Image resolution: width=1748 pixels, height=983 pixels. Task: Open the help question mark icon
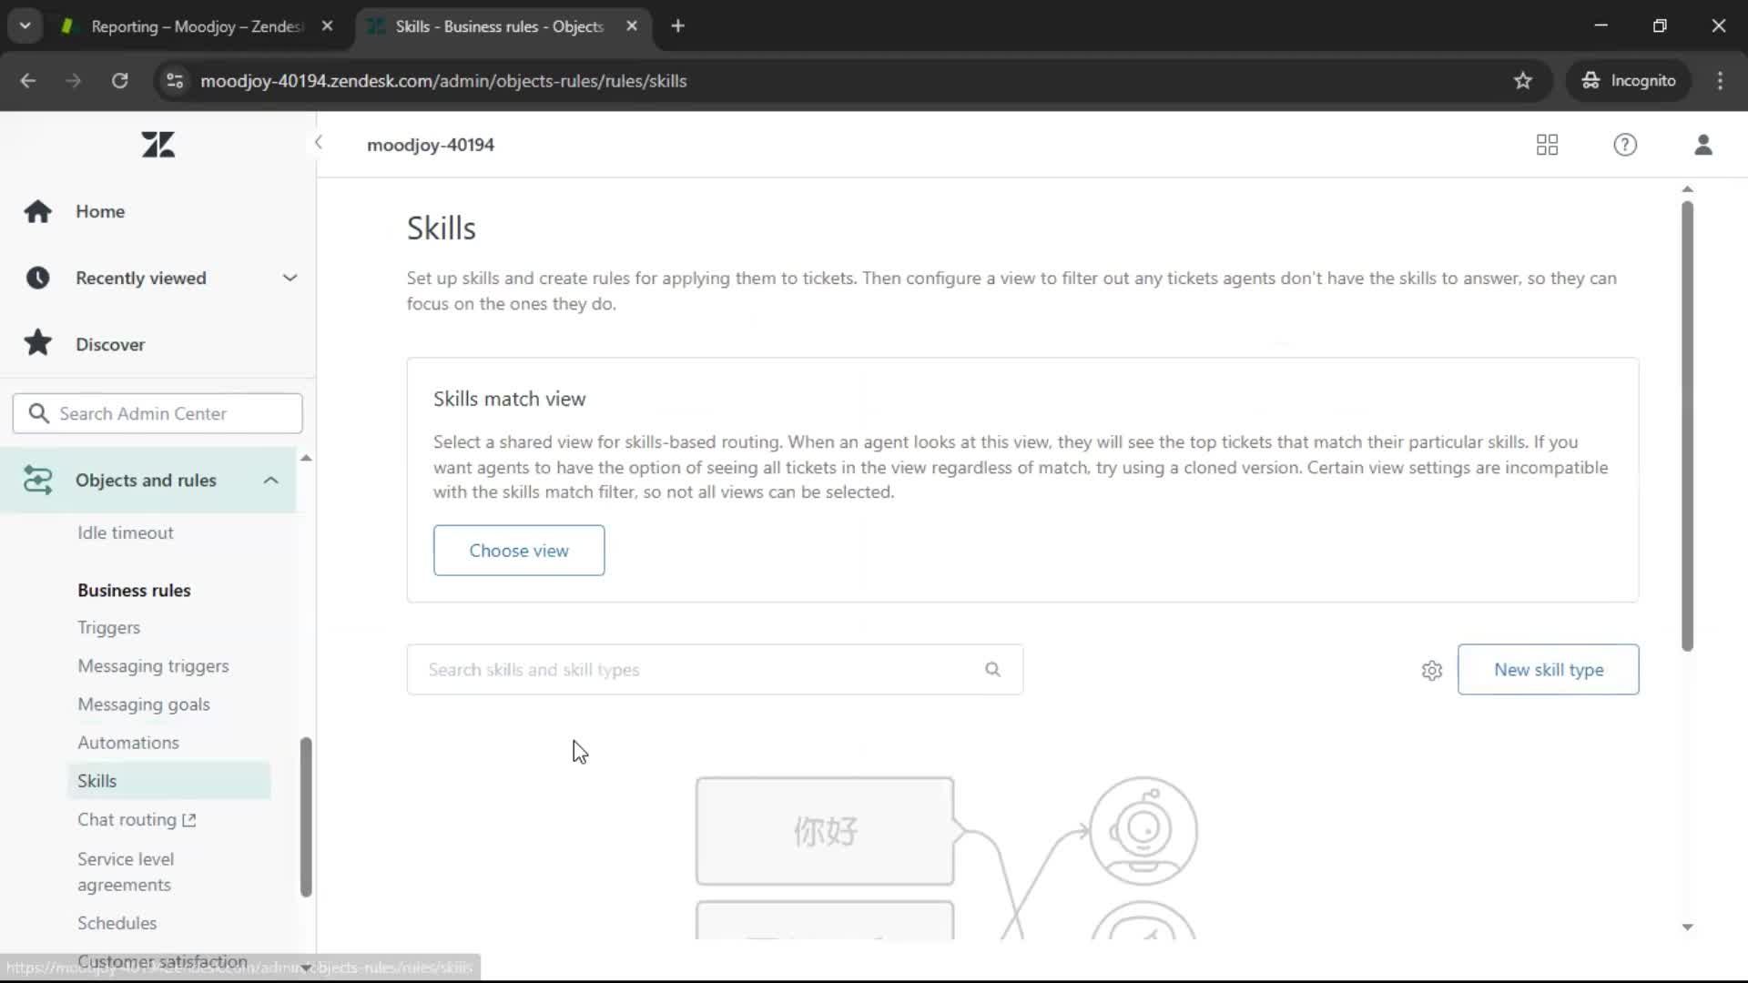[x=1625, y=145]
